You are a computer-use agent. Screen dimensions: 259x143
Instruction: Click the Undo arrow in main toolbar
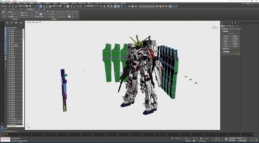[2, 6]
